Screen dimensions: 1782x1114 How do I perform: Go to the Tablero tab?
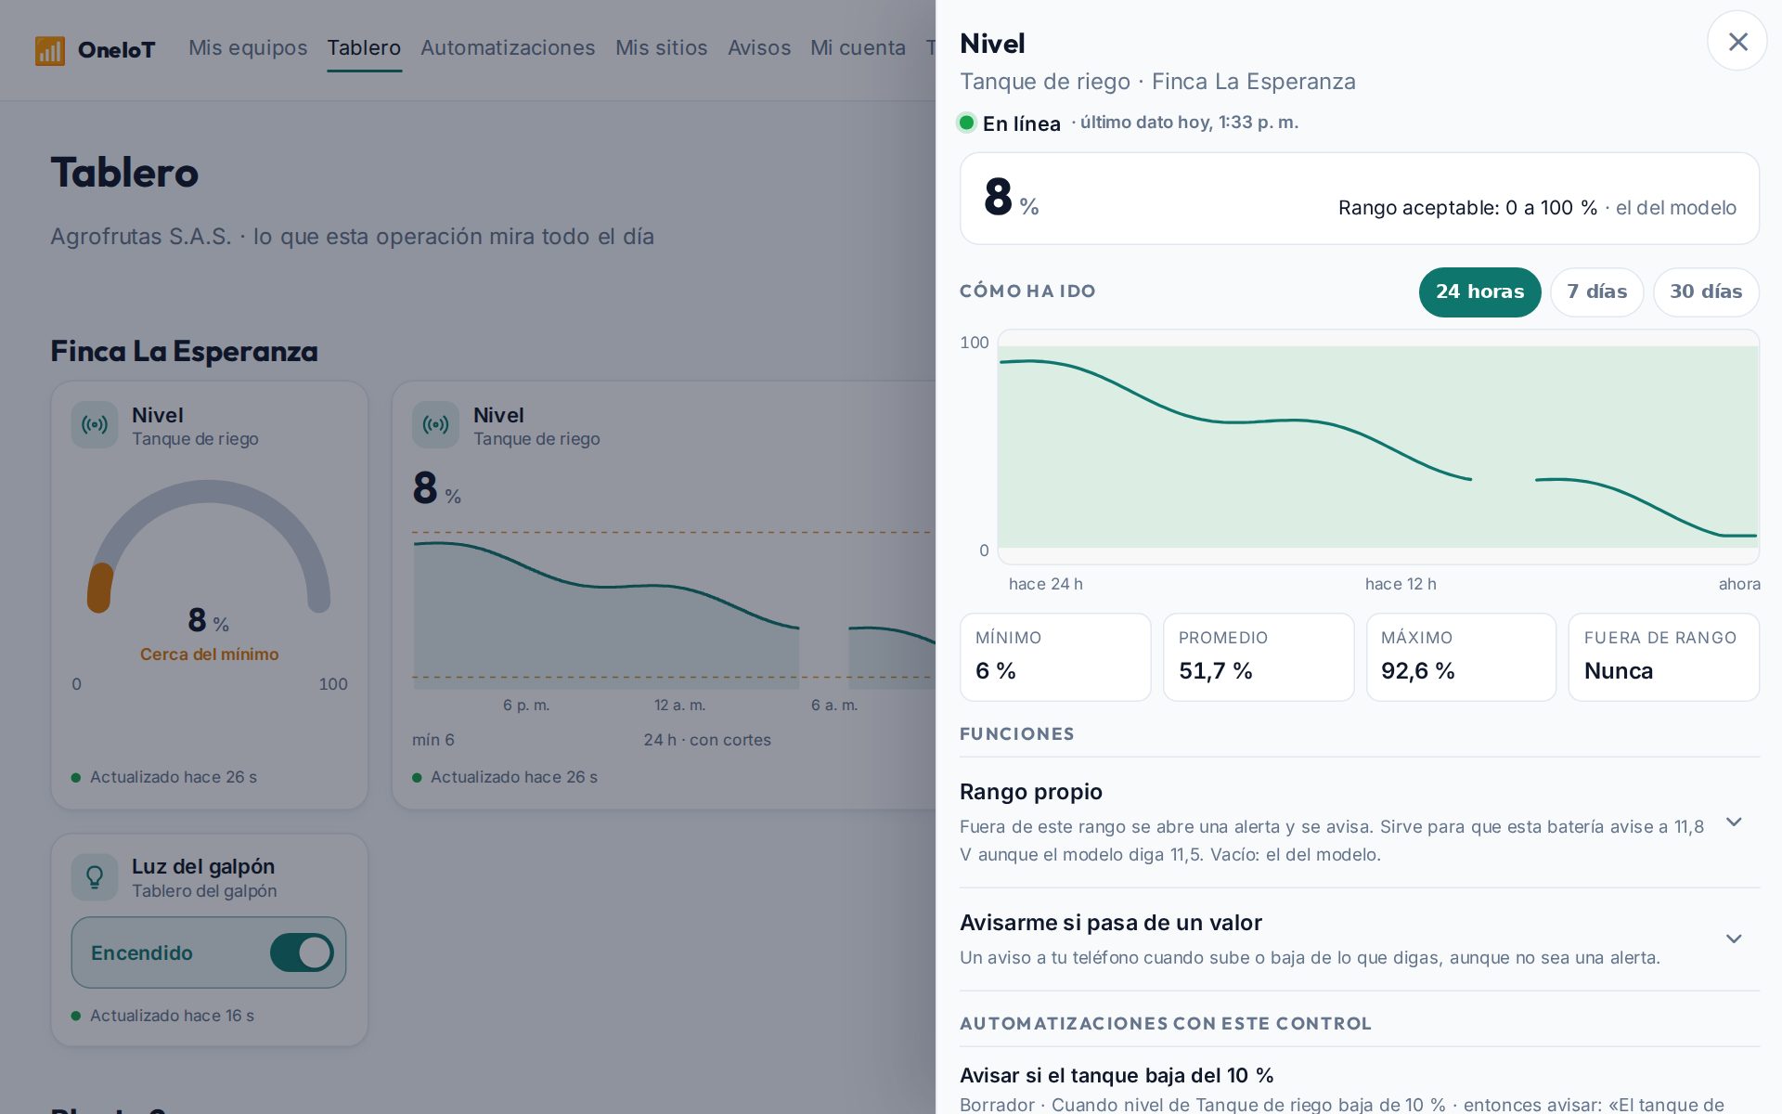(364, 48)
